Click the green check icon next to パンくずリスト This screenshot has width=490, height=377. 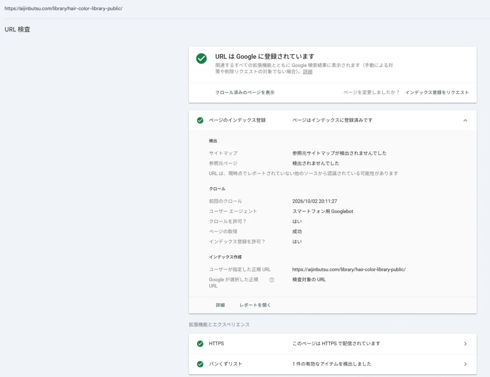[200, 364]
